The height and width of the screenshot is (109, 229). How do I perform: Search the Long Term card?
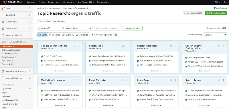point(171,81)
